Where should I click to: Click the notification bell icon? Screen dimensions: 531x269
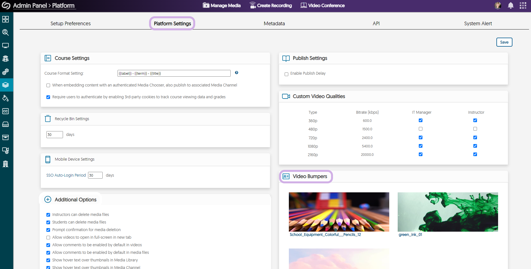[x=511, y=6]
